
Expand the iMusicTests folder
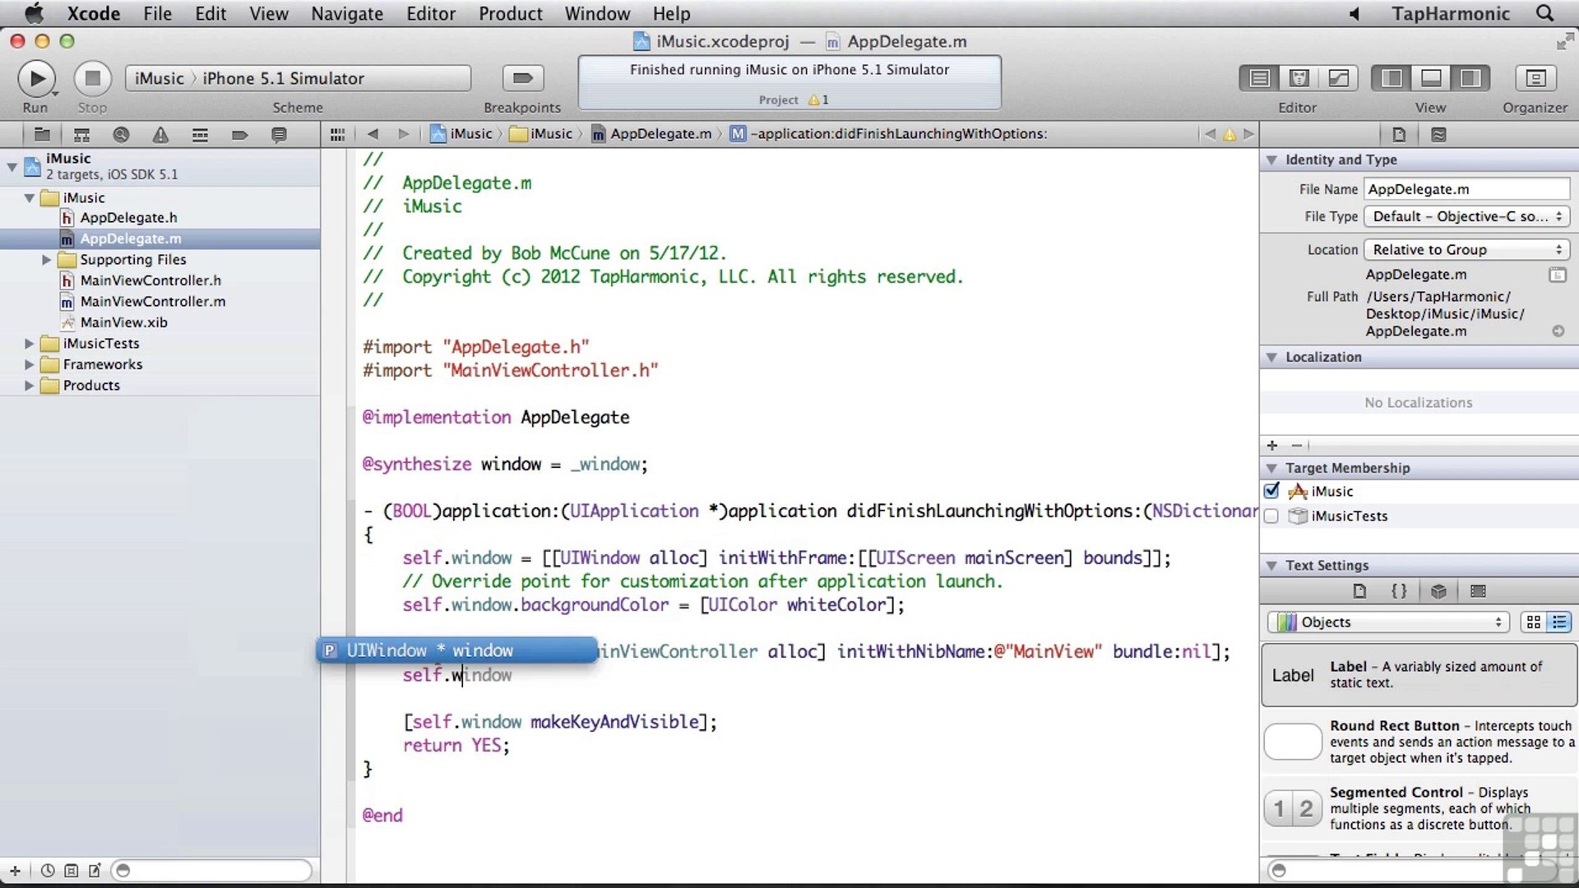[30, 344]
